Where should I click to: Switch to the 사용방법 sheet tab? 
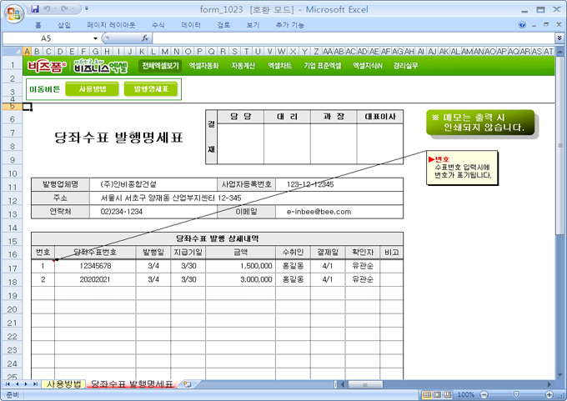coord(63,384)
